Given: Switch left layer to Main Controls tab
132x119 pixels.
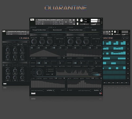Looking at the screenshot, I should (39, 35).
